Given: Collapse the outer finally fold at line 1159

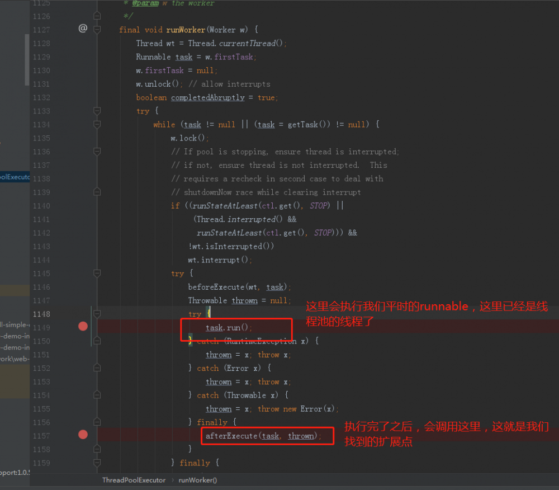Looking at the screenshot, I should pyautogui.click(x=97, y=463).
